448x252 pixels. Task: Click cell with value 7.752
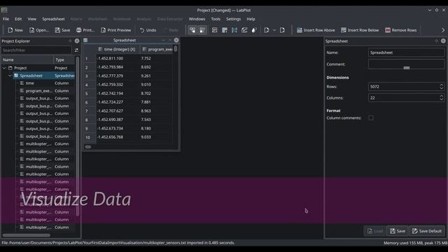[146, 58]
